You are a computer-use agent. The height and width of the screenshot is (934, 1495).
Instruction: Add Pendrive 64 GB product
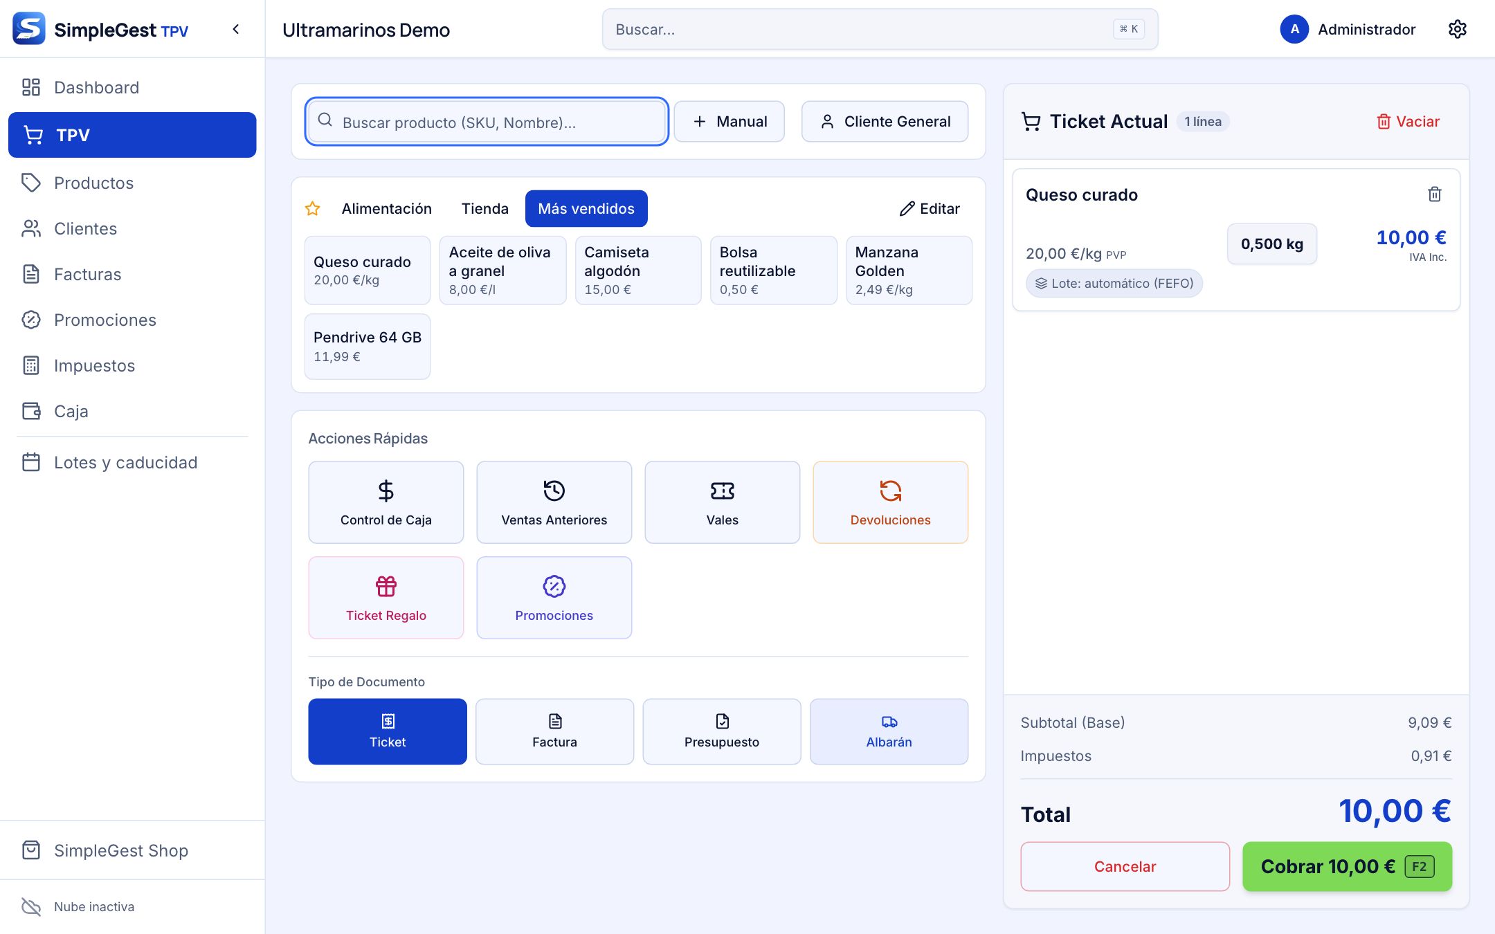tap(368, 347)
